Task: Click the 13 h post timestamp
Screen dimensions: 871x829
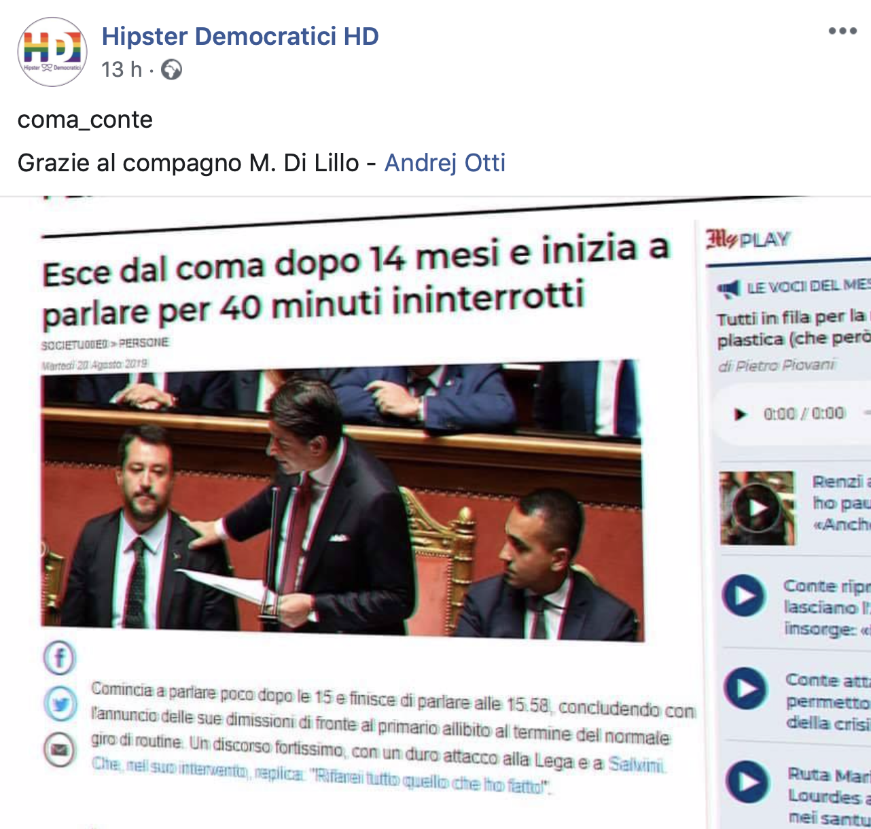Action: [122, 69]
